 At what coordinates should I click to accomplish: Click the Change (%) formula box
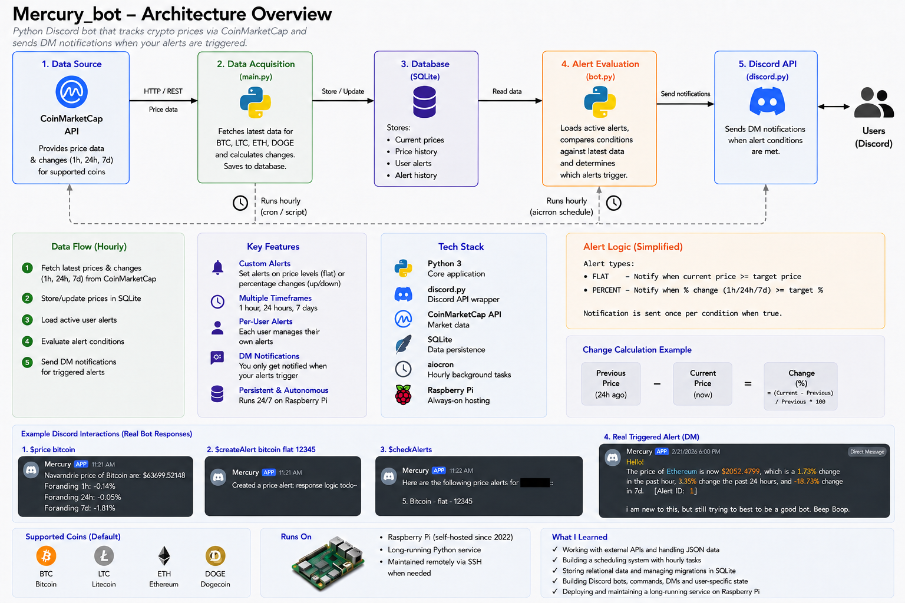point(801,386)
